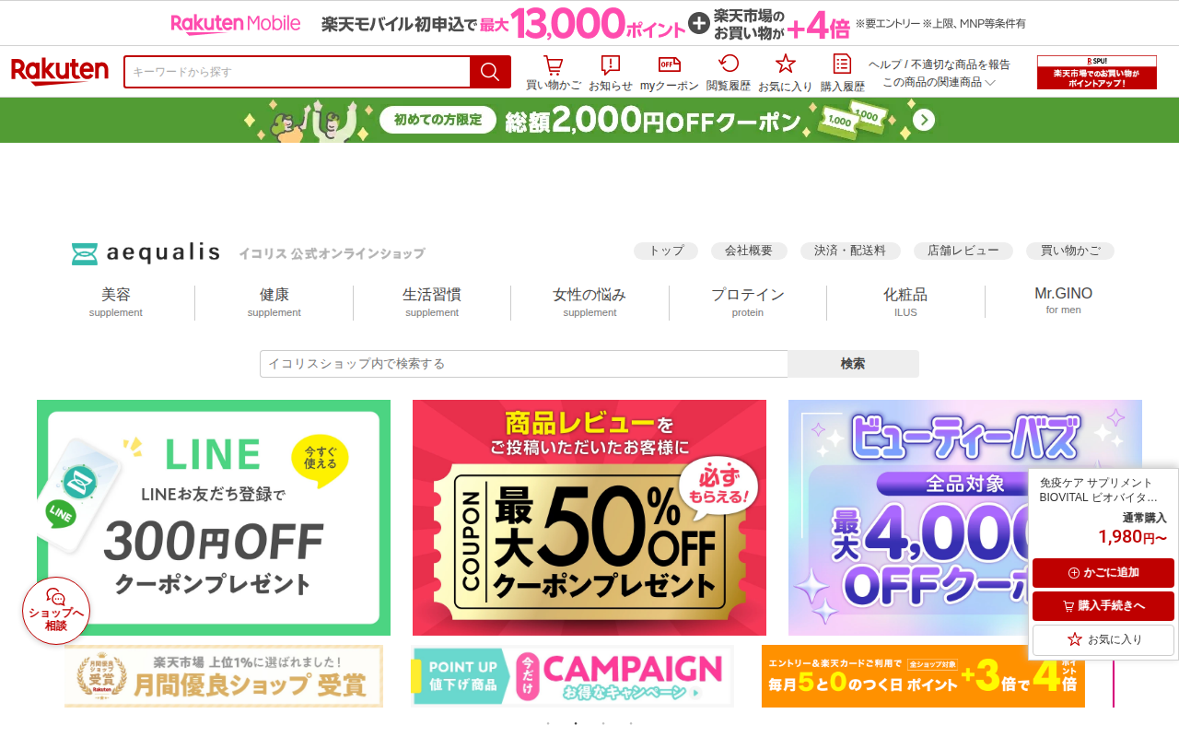This screenshot has height=737, width=1179.
Task: Open the LINE 300円OFF coupon banner
Action: 214,518
